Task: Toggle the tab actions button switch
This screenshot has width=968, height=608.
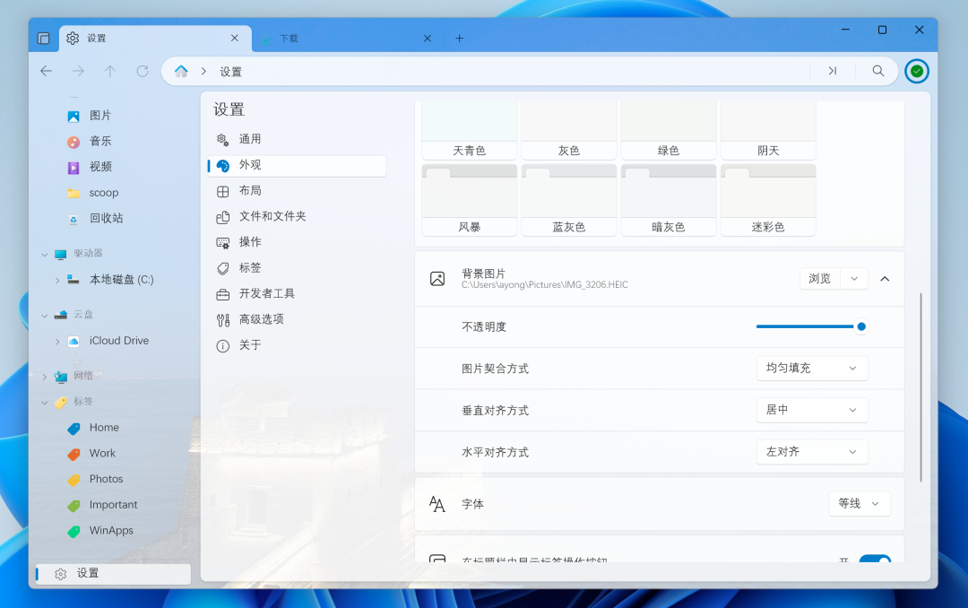Action: tap(875, 560)
